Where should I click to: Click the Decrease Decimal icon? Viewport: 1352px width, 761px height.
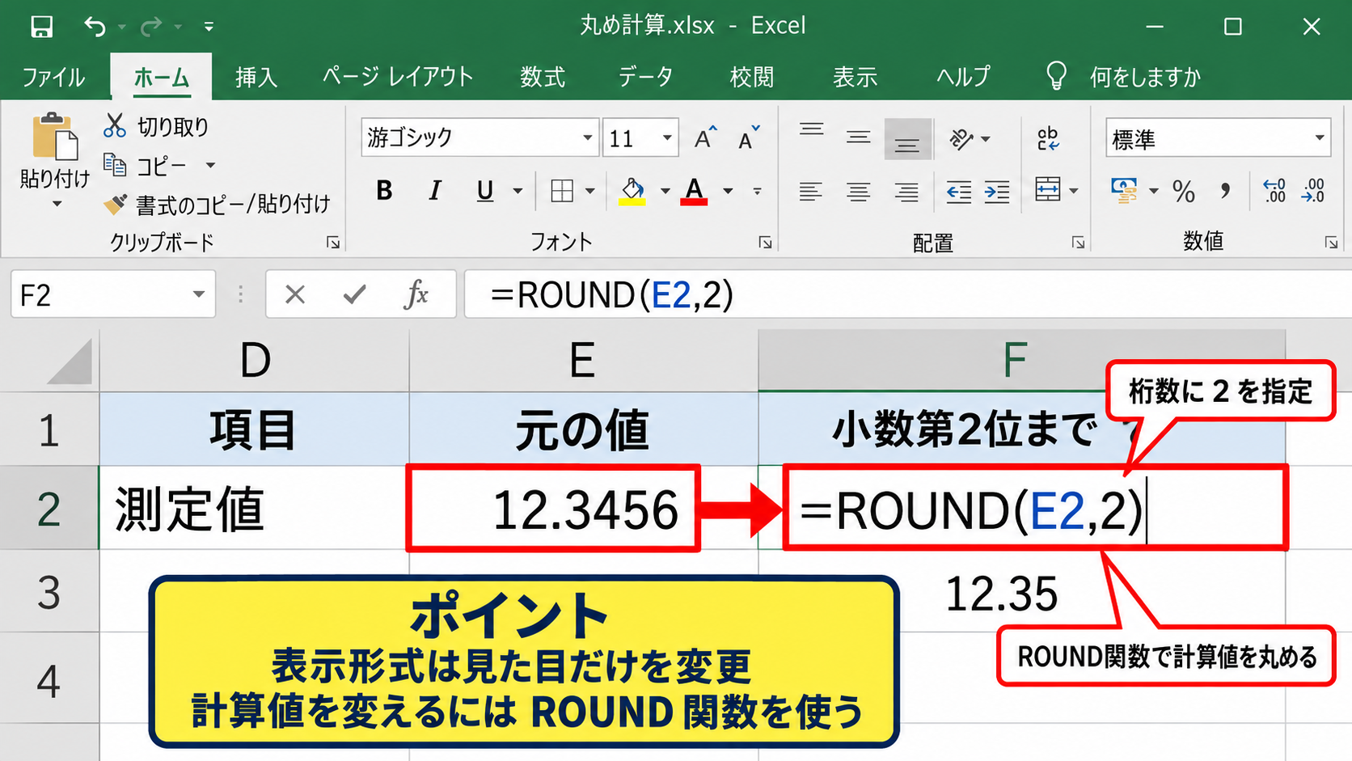pyautogui.click(x=1313, y=191)
